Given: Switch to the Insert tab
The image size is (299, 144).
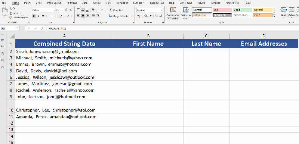Looking at the screenshot, I should [x=27, y=3].
